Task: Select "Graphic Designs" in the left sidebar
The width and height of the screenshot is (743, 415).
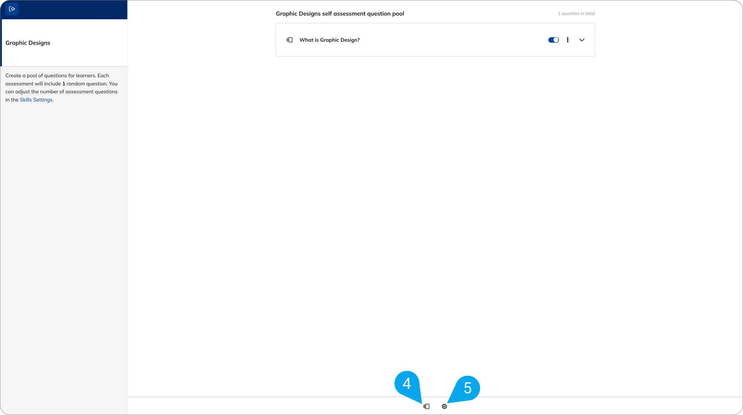Action: click(28, 43)
